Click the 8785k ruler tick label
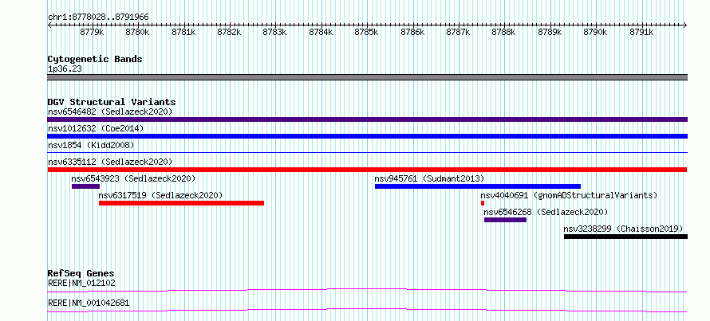The width and height of the screenshot is (710, 321). (367, 32)
